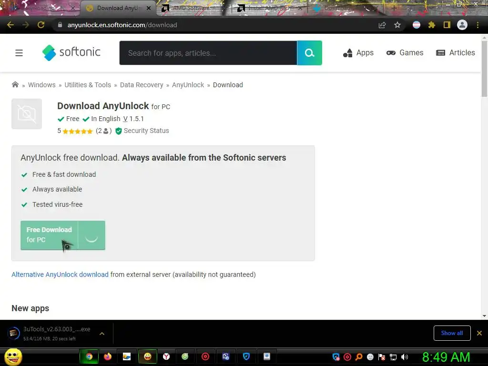Open the Chrome profile avatar
488x366 pixels.
point(462,25)
